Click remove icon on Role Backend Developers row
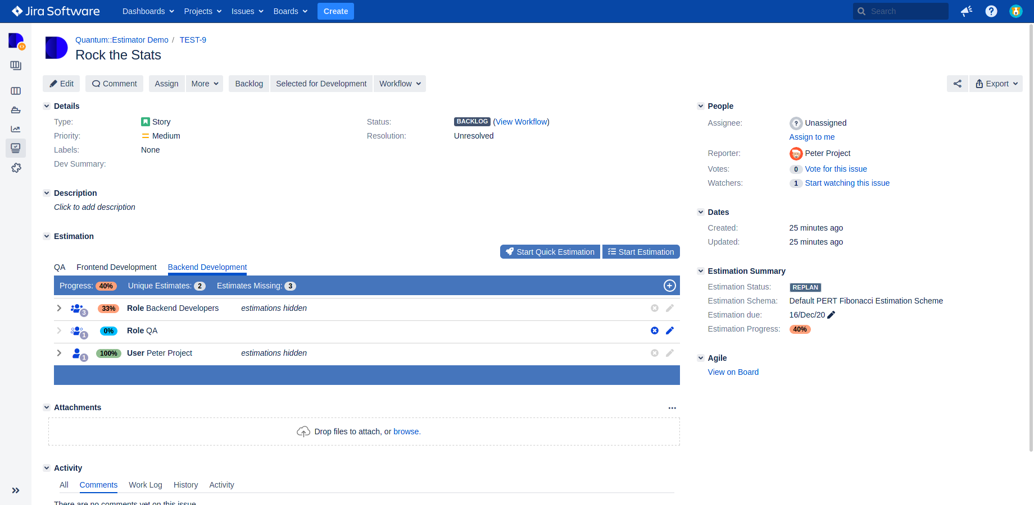The image size is (1034, 505). [655, 308]
